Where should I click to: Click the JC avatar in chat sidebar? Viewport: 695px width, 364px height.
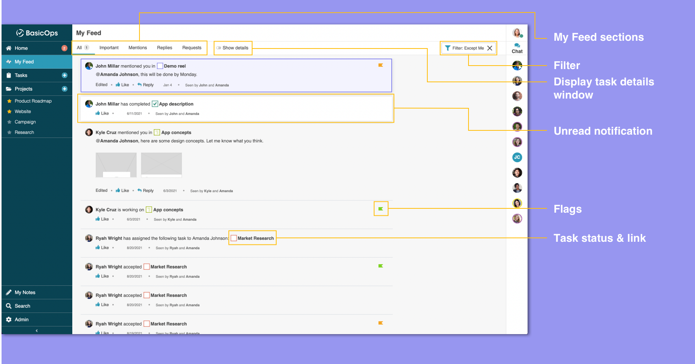(x=517, y=157)
